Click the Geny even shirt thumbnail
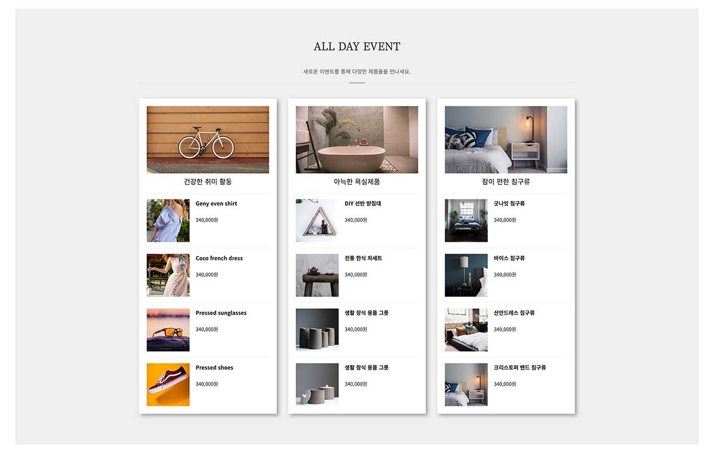 (x=168, y=221)
